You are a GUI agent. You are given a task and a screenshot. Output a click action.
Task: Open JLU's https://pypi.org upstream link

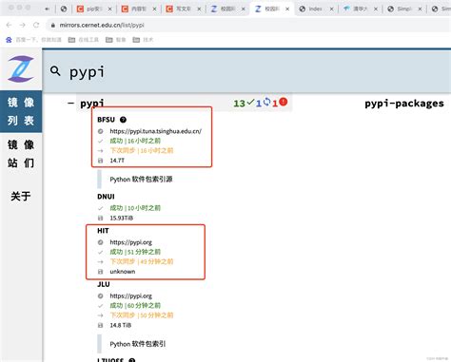pyautogui.click(x=130, y=295)
